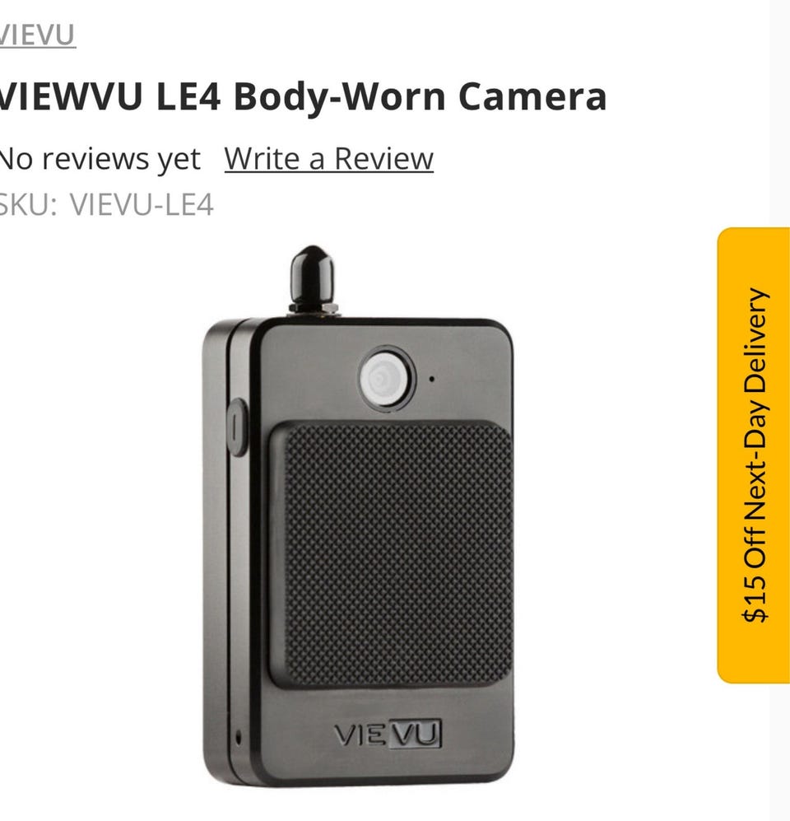
Task: Click the SKU: label
Action: (x=28, y=204)
